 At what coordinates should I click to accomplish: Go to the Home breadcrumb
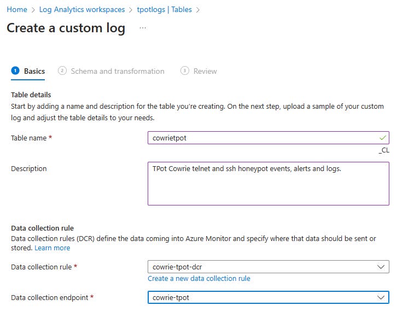[x=17, y=10]
